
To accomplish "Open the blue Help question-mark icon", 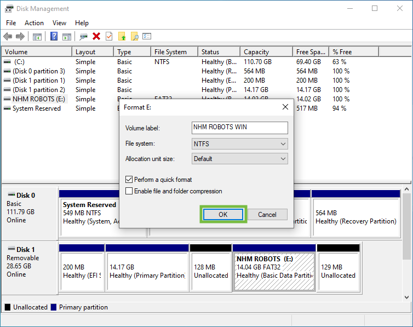I will pyautogui.click(x=54, y=36).
